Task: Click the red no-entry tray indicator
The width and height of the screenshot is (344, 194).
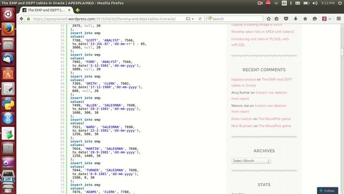Action: point(268,3)
